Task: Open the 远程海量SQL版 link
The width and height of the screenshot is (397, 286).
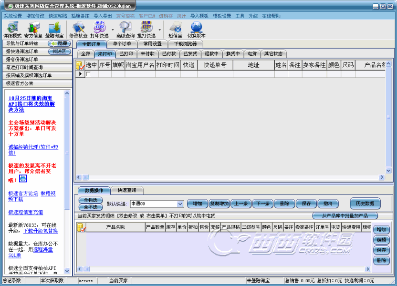Action: (31, 252)
